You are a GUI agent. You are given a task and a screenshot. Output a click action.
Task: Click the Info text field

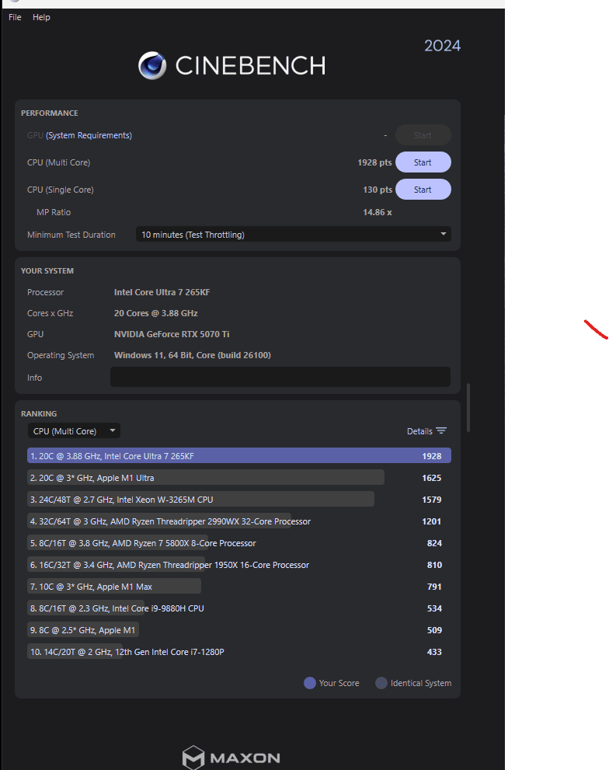click(x=280, y=377)
